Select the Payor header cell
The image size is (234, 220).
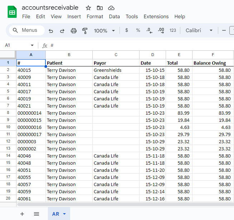tap(116, 63)
